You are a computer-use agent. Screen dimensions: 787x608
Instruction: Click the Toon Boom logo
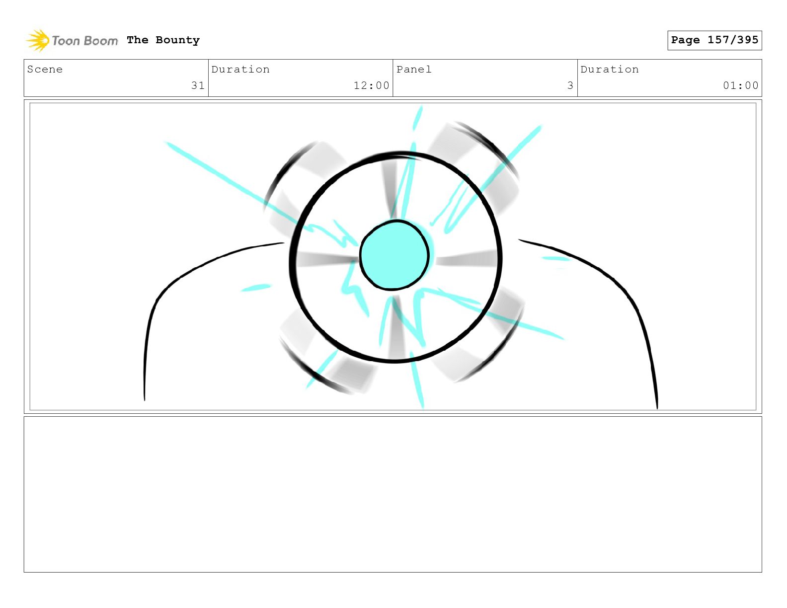pyautogui.click(x=72, y=40)
